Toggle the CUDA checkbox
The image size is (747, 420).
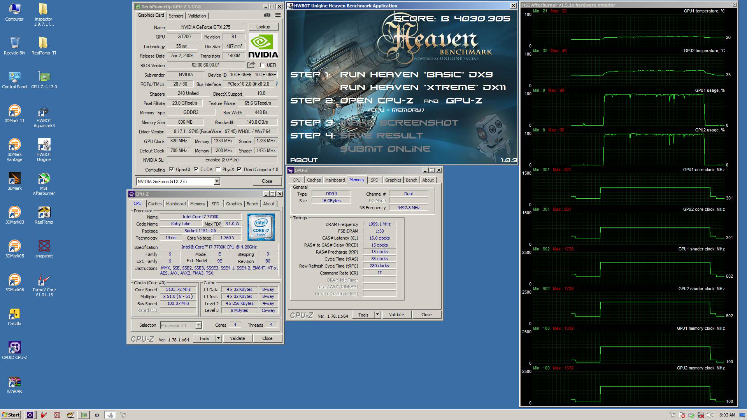click(196, 170)
